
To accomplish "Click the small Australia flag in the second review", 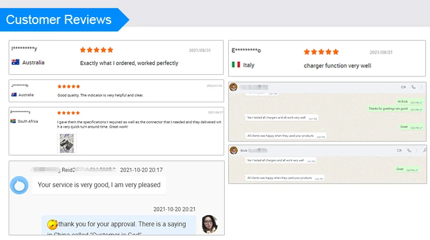I will 14,95.
